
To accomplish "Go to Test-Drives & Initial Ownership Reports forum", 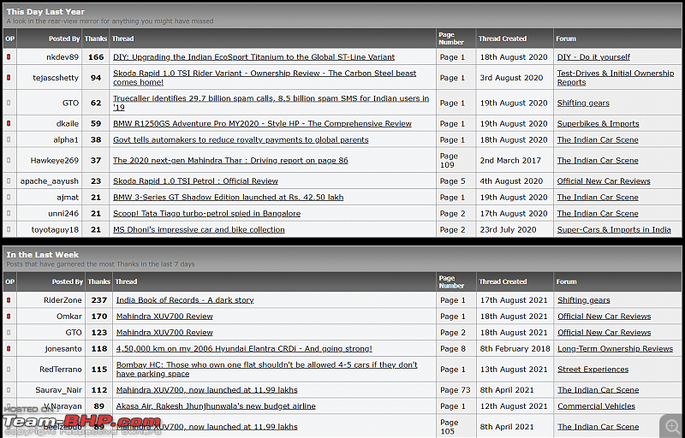I will [616, 78].
